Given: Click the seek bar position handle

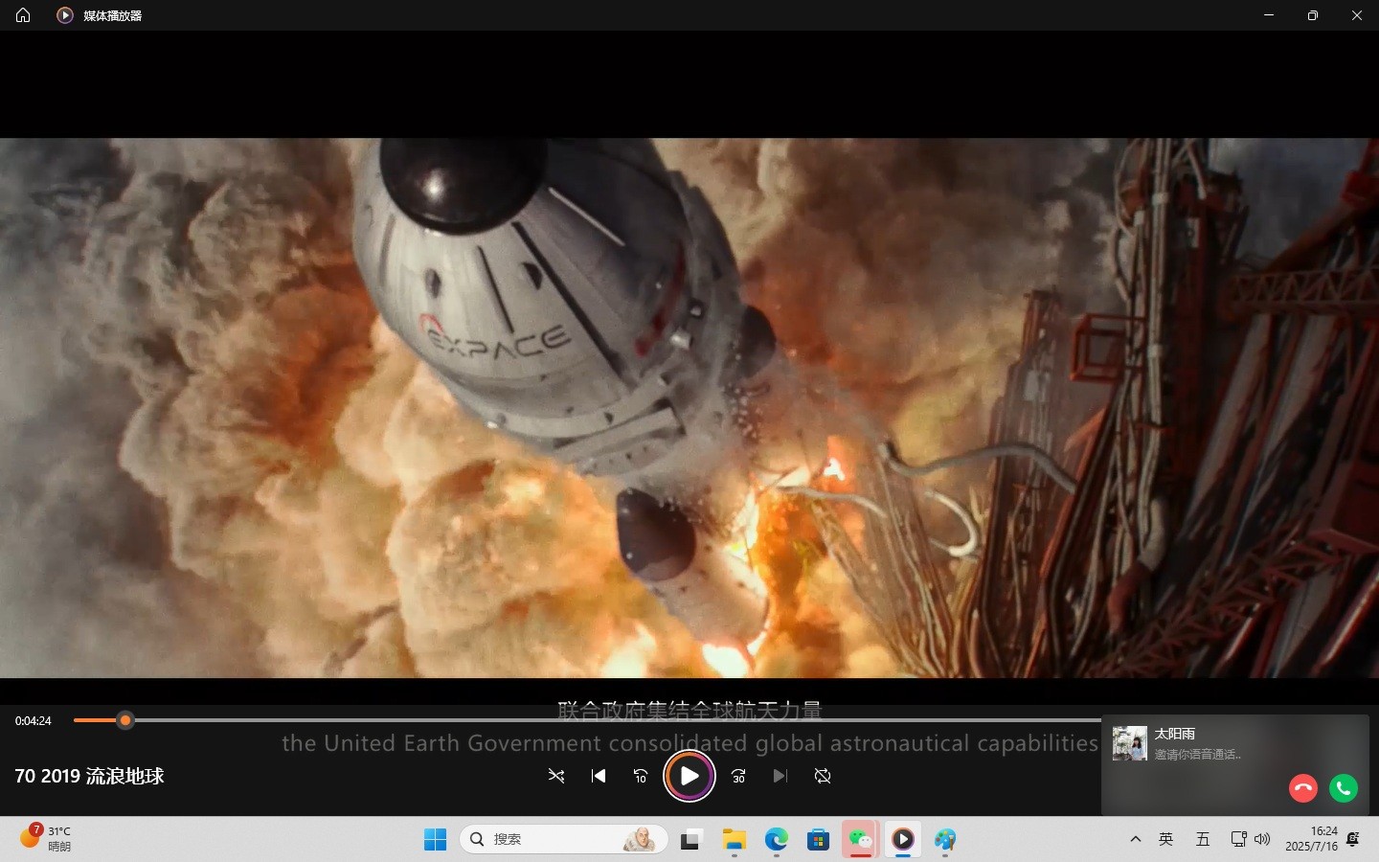Looking at the screenshot, I should point(125,720).
